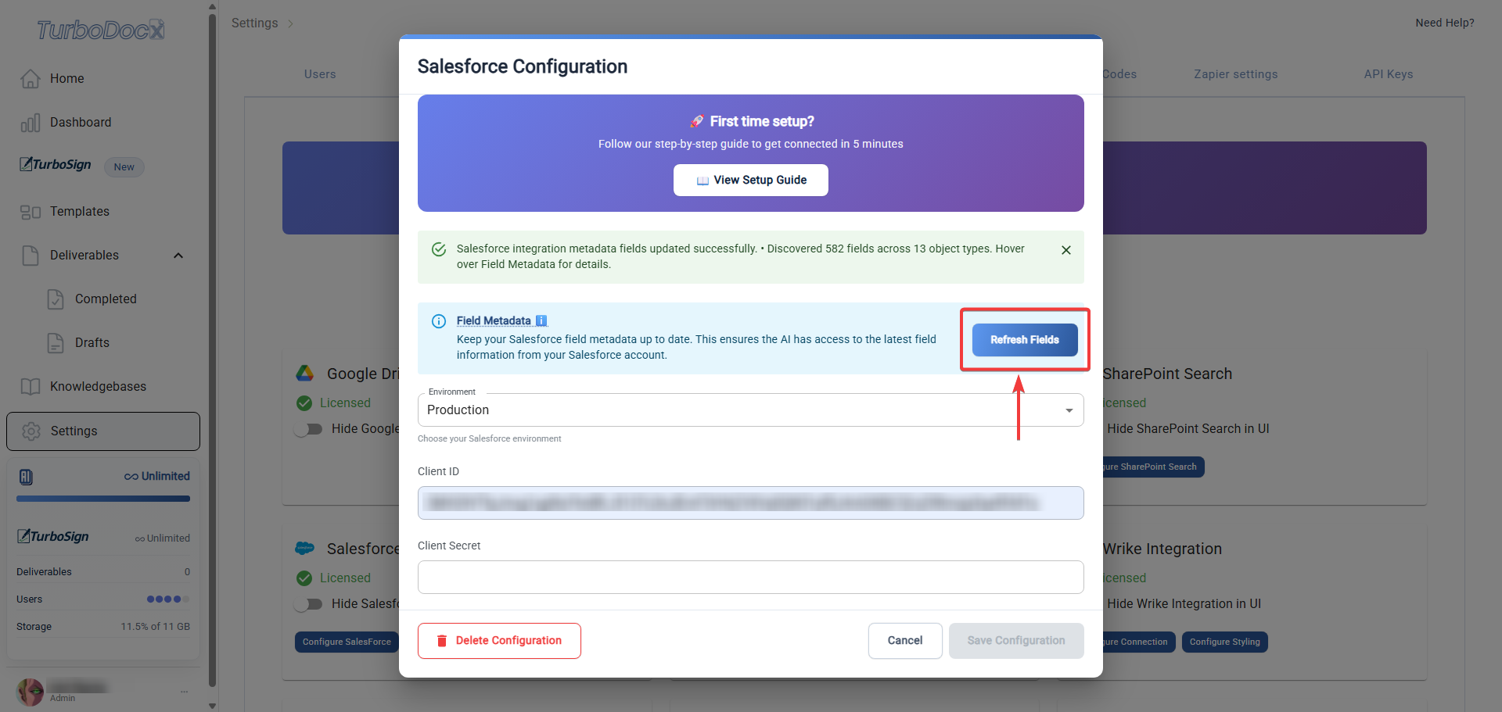Click the usage progress bar under Unlimited
Image resolution: width=1502 pixels, height=712 pixels.
(x=103, y=499)
